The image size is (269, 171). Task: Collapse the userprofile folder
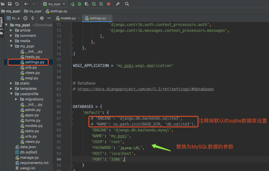tap(12, 94)
